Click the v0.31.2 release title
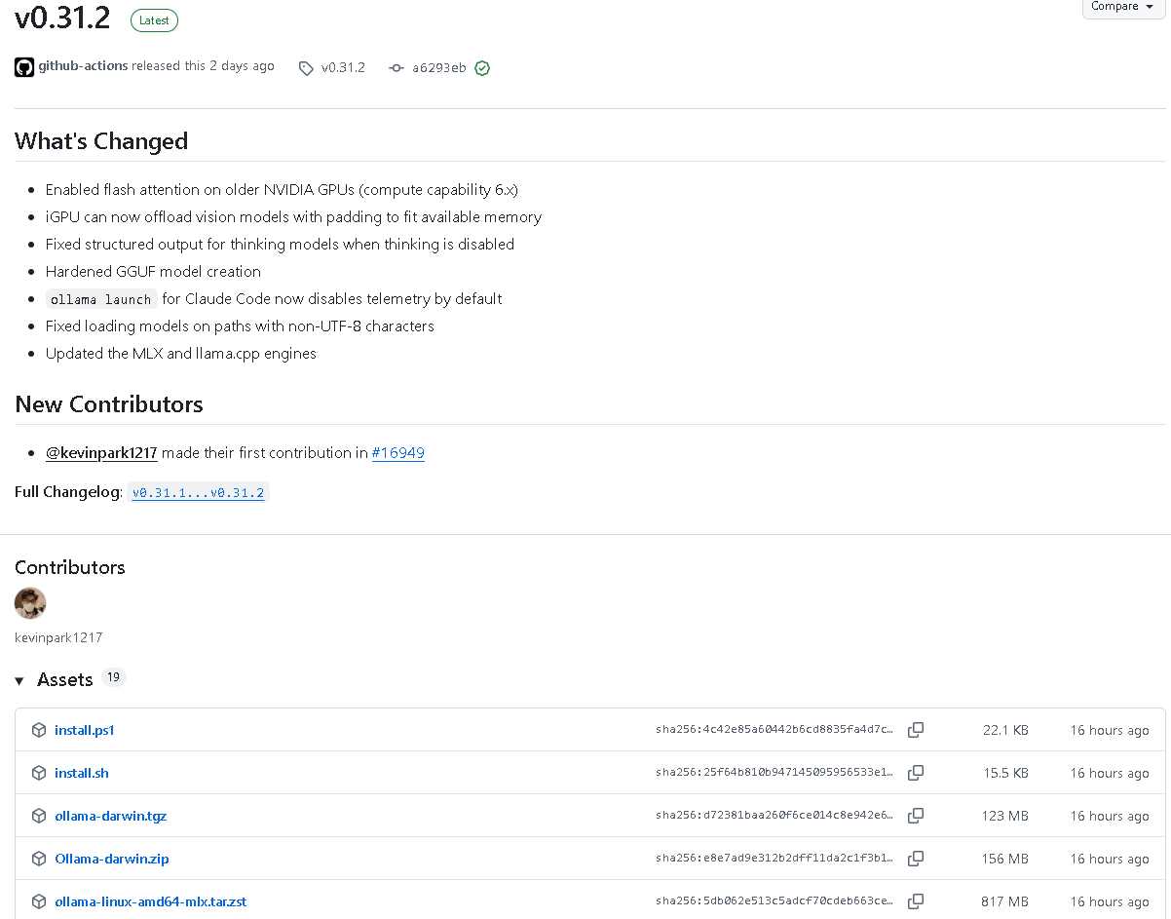 pos(63,18)
